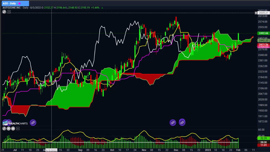Click the AUTOZONE INC title text
This screenshot has height=152, width=270.
(x=12, y=8)
